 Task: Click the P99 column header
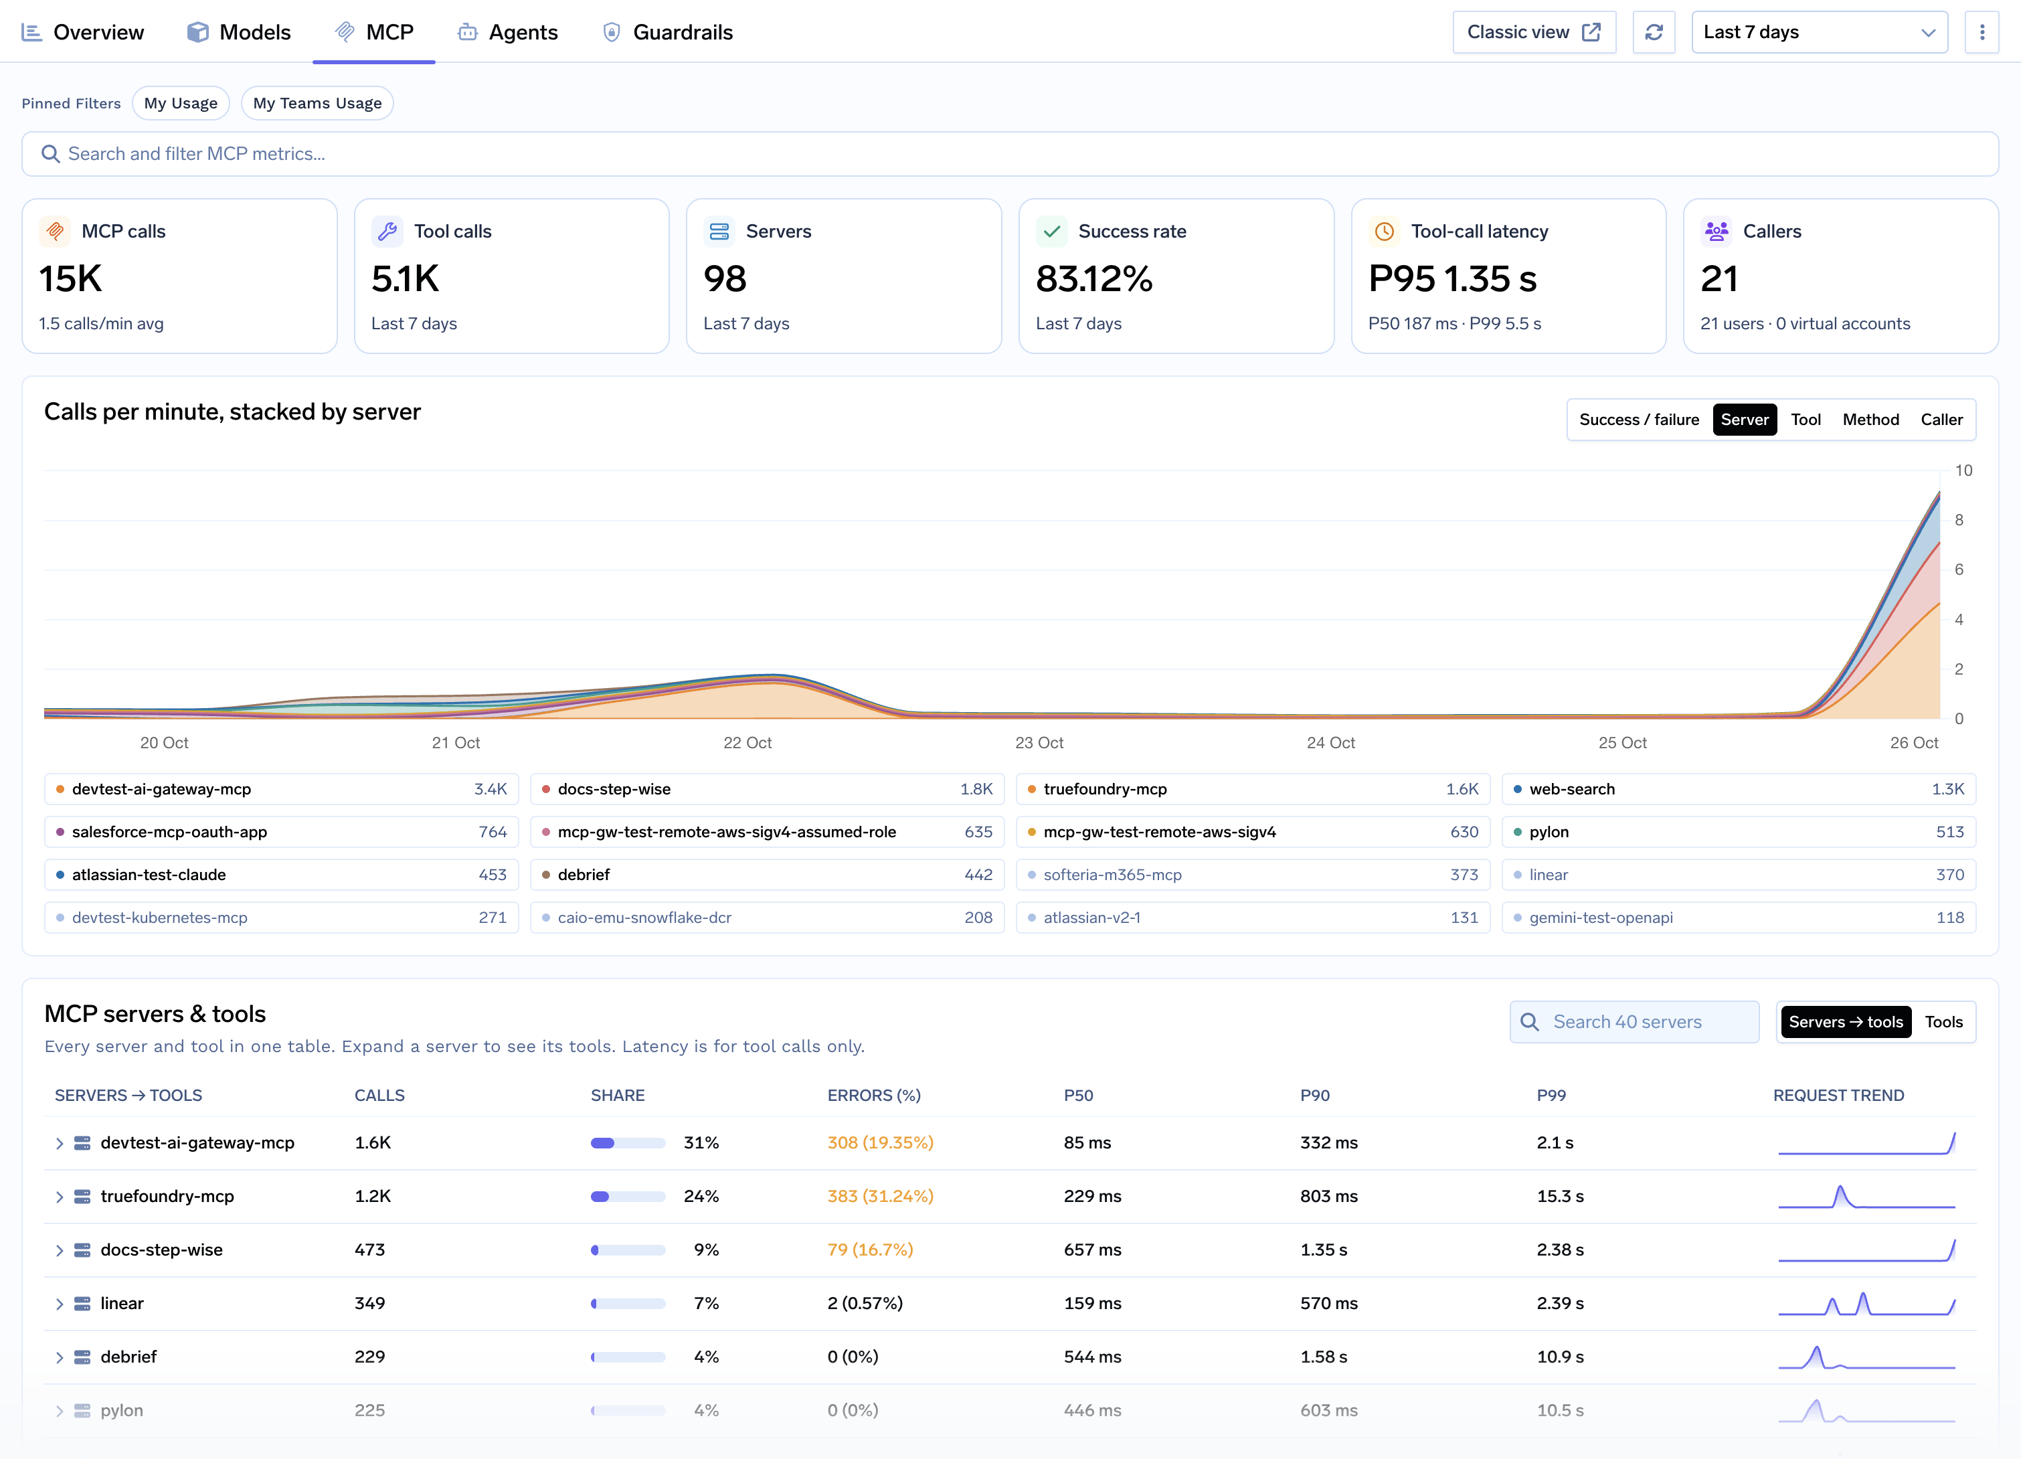[x=1551, y=1096]
